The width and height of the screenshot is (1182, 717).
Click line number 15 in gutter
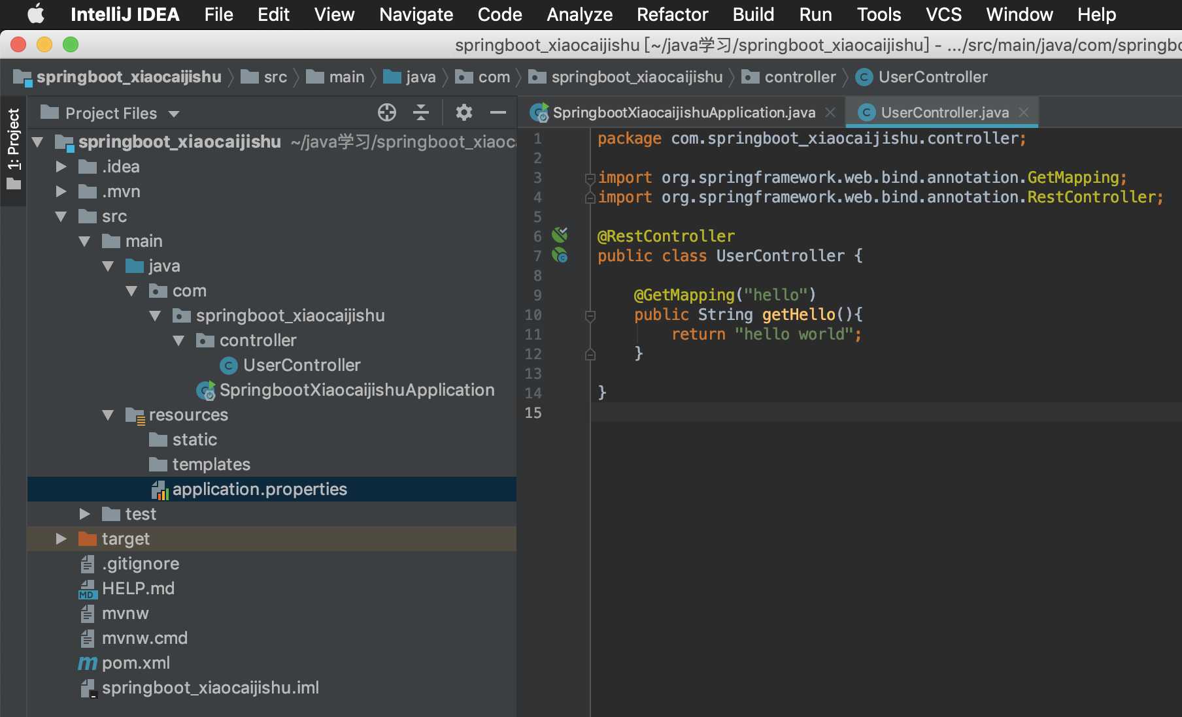coord(533,413)
